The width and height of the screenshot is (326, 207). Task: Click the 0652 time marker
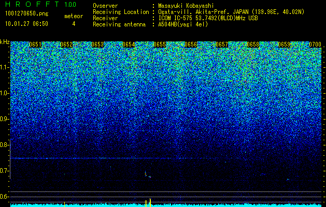point(66,45)
